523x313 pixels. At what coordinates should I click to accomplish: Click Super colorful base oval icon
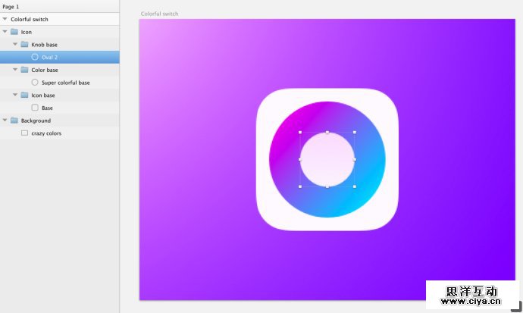click(35, 82)
